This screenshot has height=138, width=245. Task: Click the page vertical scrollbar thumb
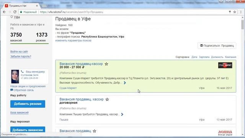pos(242,25)
